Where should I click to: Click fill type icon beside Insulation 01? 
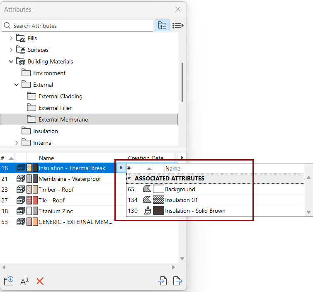point(147,200)
